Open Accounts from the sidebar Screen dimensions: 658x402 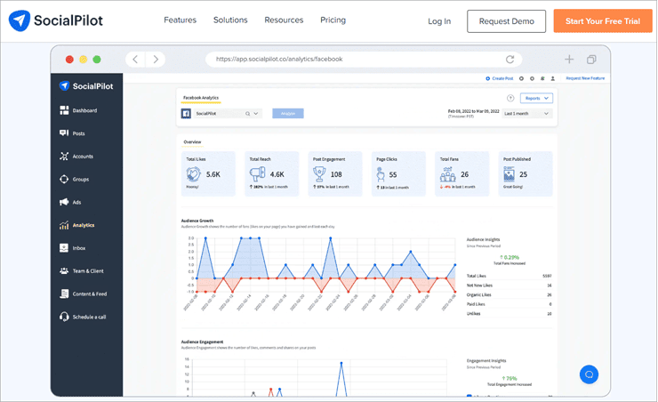pos(64,157)
